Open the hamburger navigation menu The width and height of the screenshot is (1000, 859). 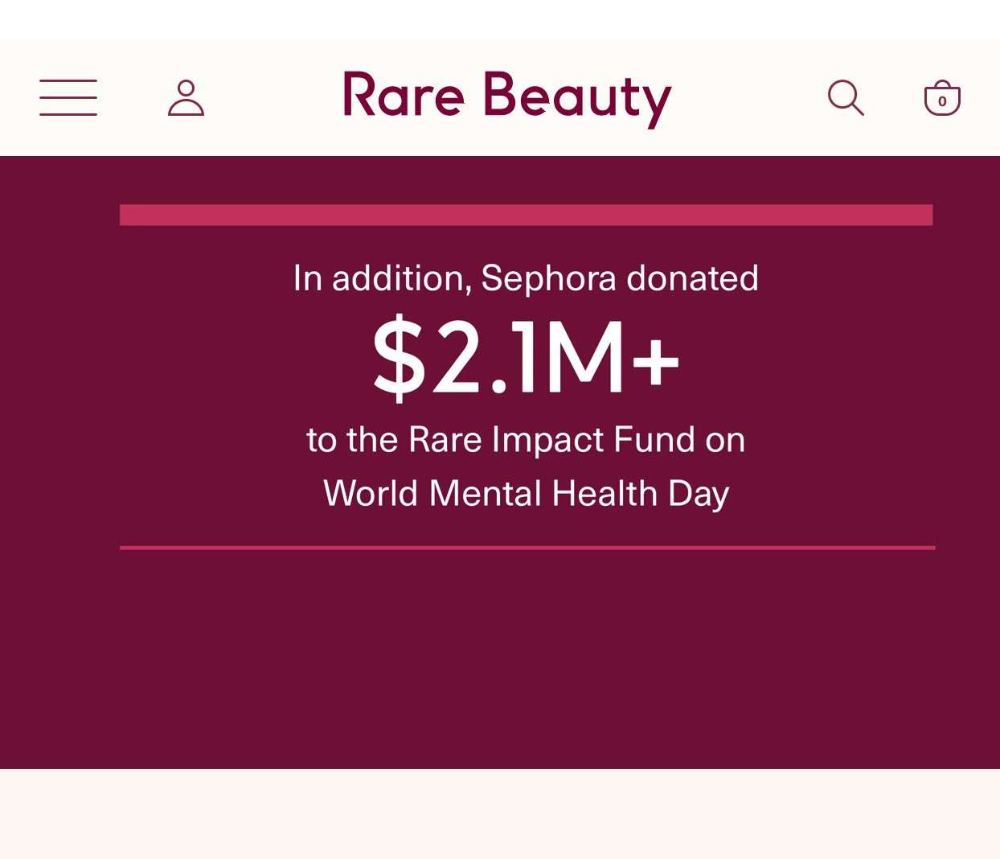[x=68, y=97]
